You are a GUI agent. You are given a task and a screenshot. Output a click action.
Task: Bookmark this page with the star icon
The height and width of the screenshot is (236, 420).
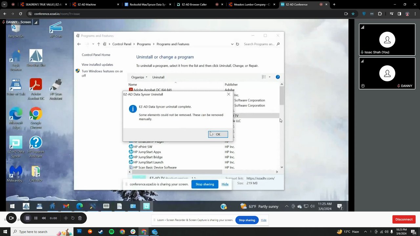click(353, 14)
